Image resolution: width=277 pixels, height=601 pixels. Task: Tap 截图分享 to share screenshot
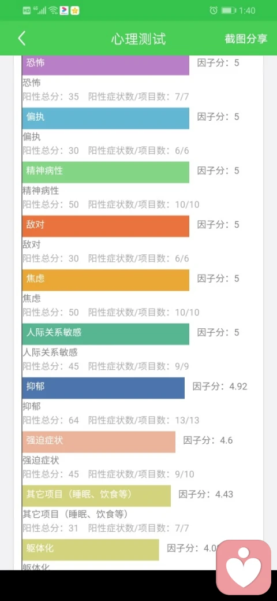click(x=246, y=39)
